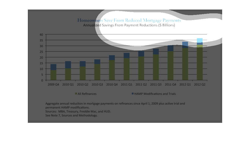Viewport: 250px width, 147px height.
Task: Click the 2010 Q3 bar
Action: click(97, 70)
